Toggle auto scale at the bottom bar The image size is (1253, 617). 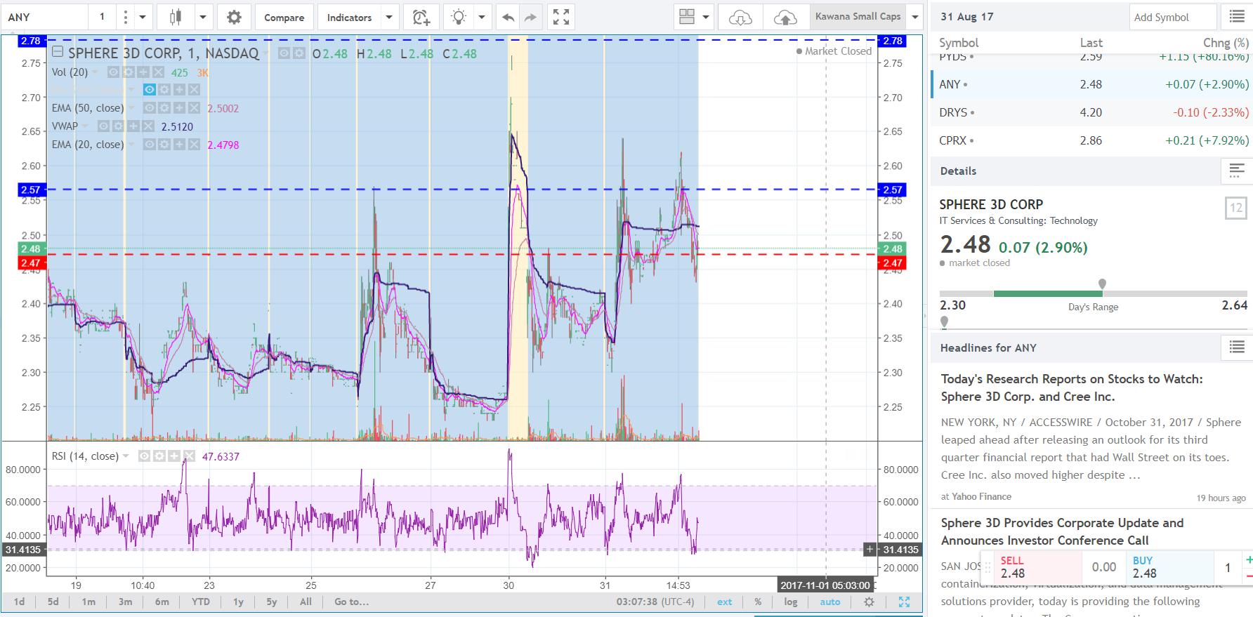[x=829, y=602]
